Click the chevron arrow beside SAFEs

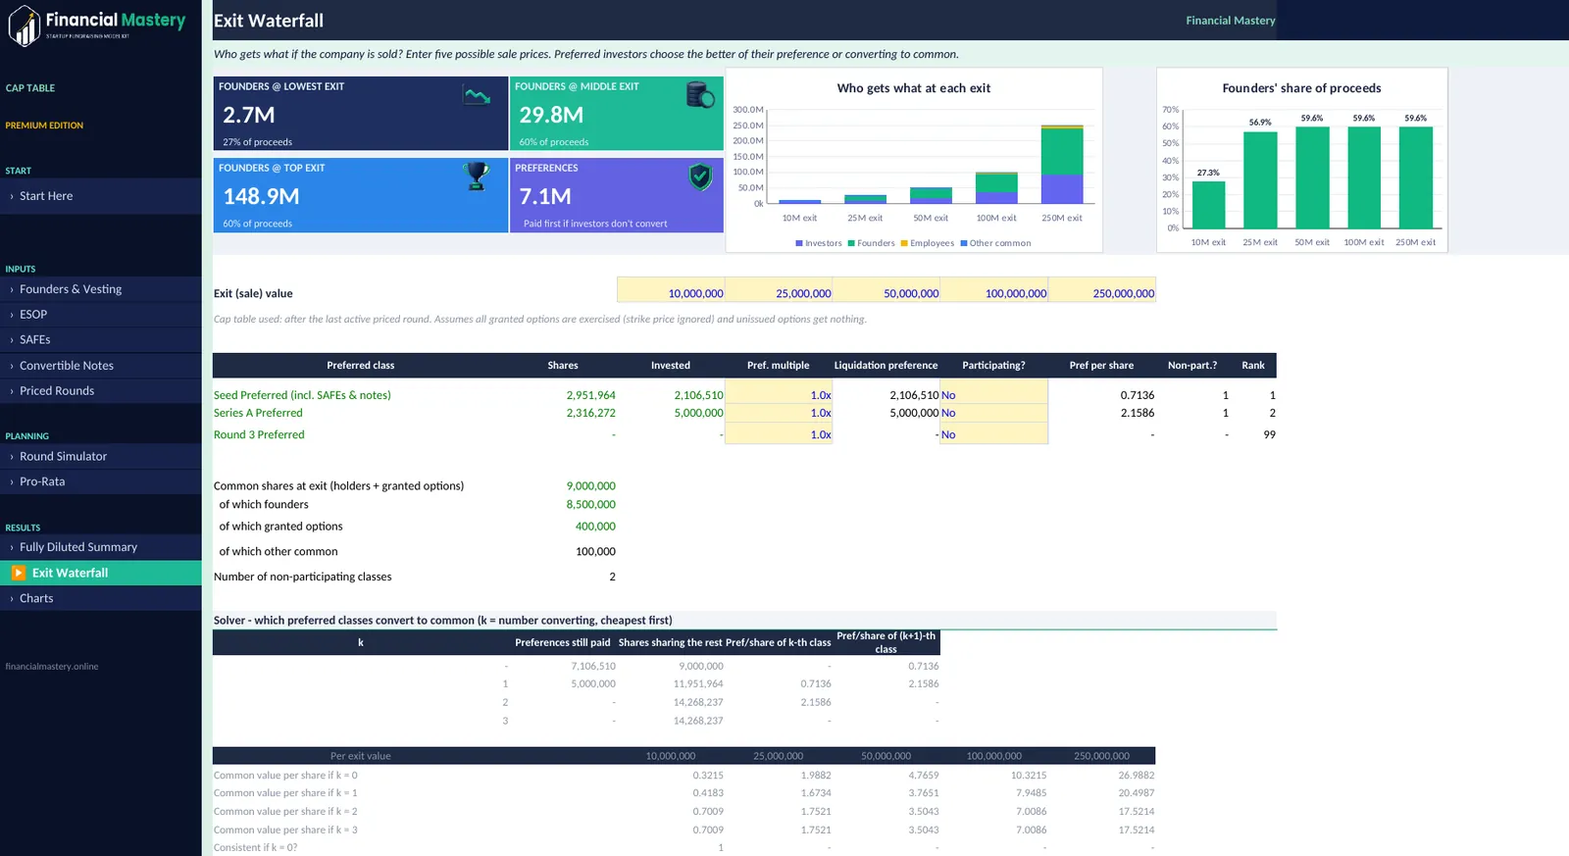[12, 340]
